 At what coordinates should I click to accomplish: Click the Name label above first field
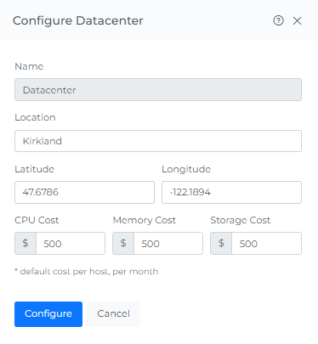pos(29,66)
